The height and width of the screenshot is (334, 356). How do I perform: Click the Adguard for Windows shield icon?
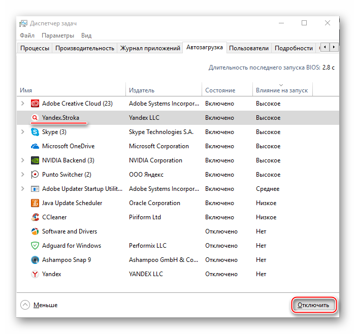35,246
